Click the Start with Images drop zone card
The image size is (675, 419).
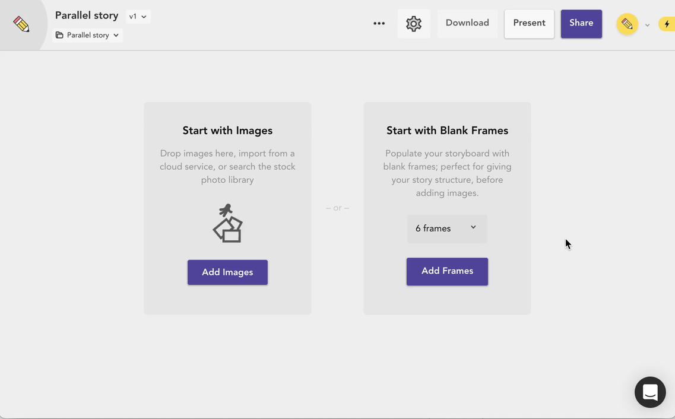tap(227, 208)
